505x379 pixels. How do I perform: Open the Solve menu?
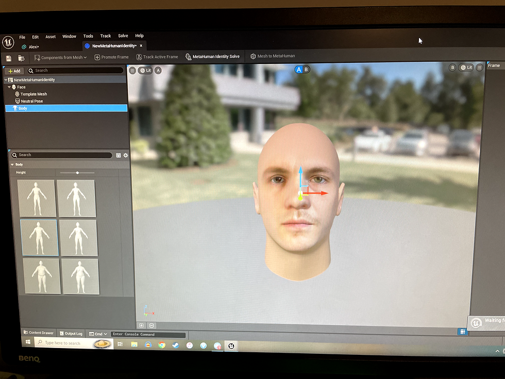click(123, 36)
